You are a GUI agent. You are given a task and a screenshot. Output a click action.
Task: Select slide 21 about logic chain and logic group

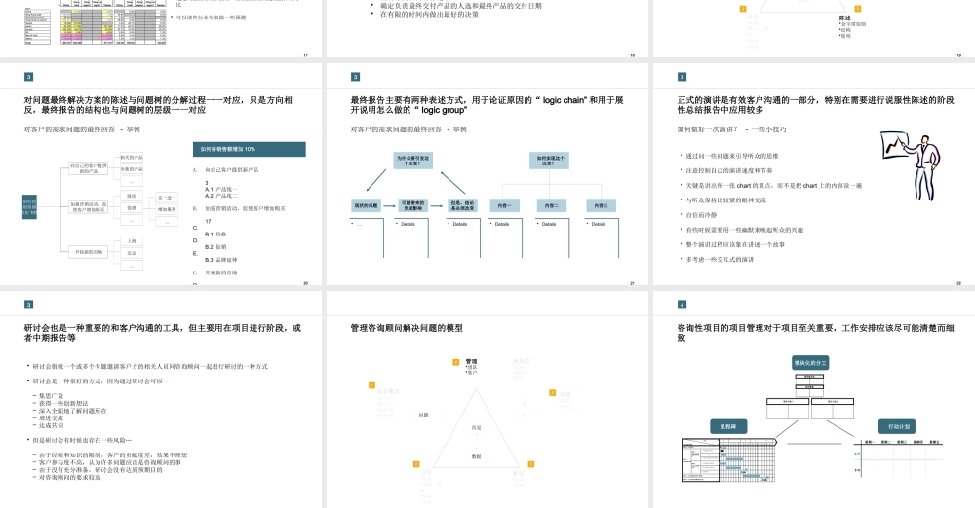(487, 174)
